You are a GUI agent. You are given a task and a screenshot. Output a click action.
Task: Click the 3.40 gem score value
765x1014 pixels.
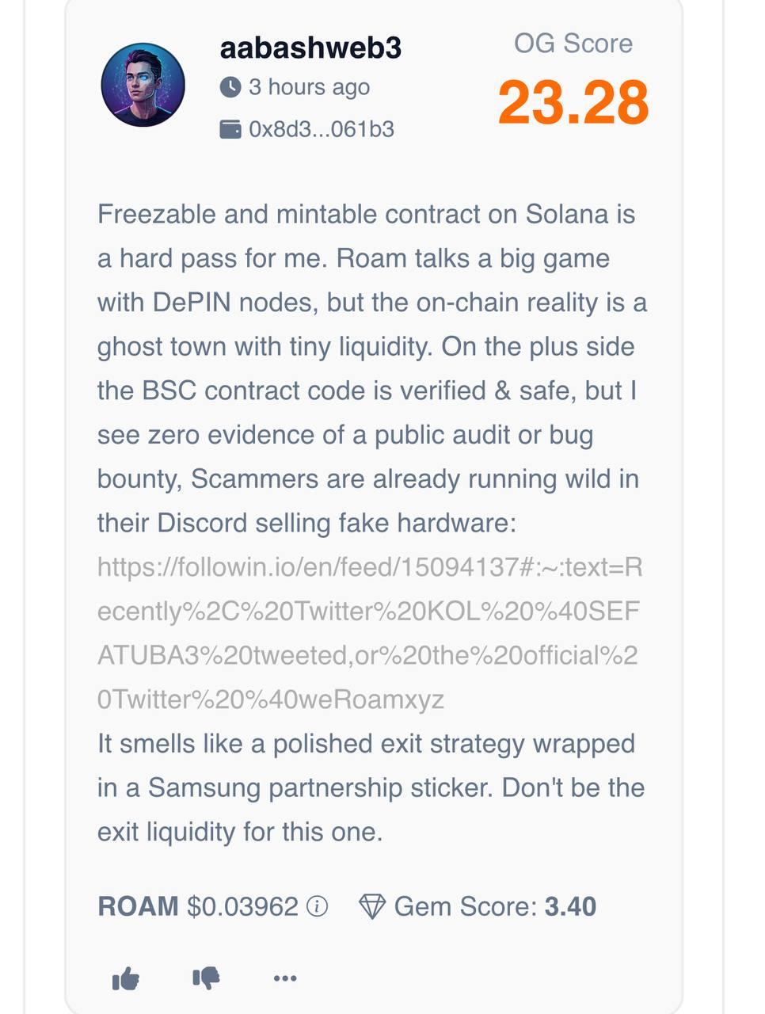point(570,906)
